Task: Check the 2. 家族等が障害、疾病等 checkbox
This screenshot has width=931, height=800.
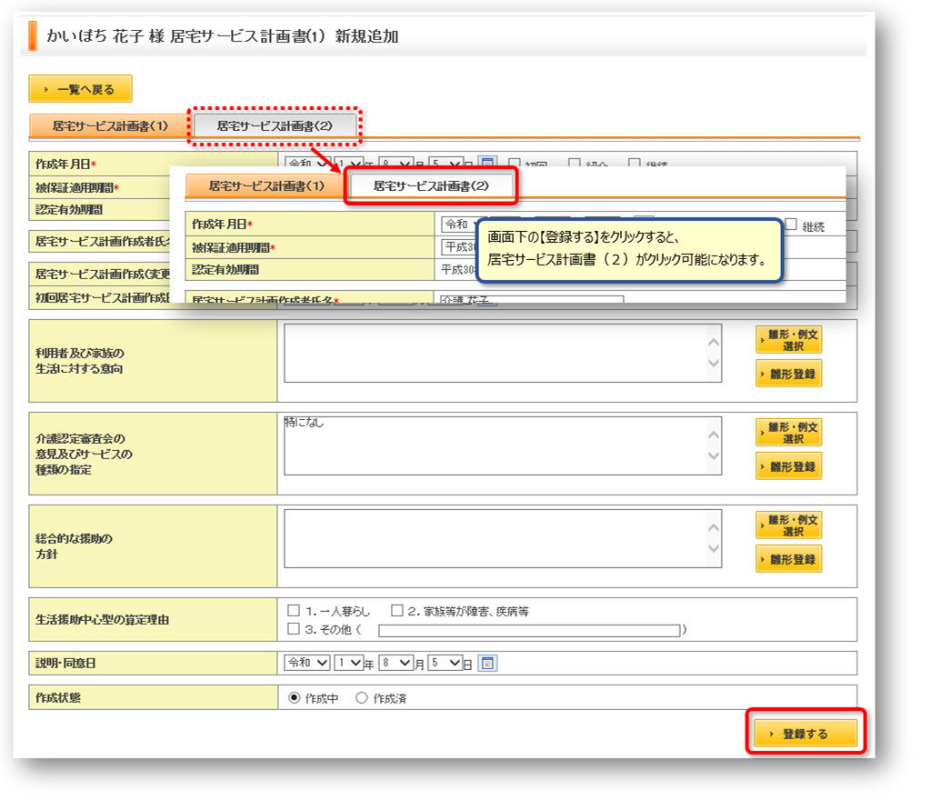Action: coord(396,610)
